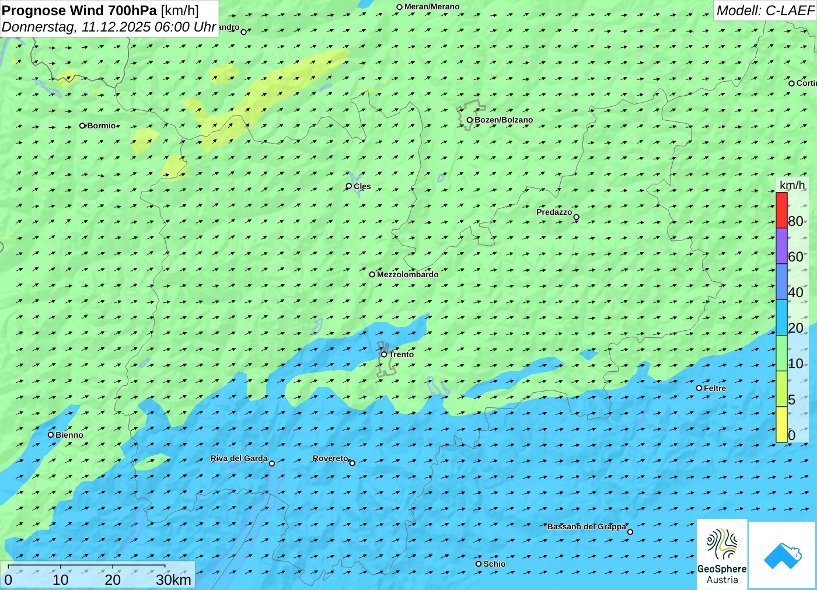Click the 'Bassano del Grappa' label
The height and width of the screenshot is (590, 817).
(x=586, y=526)
